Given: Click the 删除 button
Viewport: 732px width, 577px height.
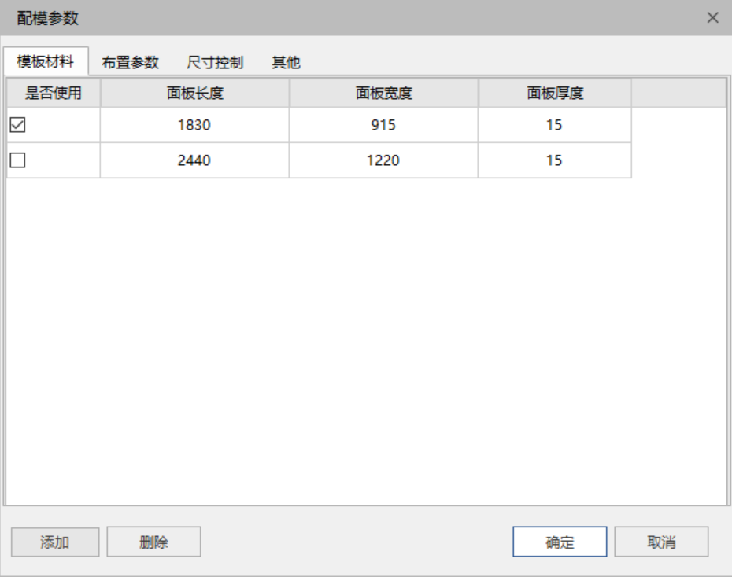Looking at the screenshot, I should pos(153,542).
